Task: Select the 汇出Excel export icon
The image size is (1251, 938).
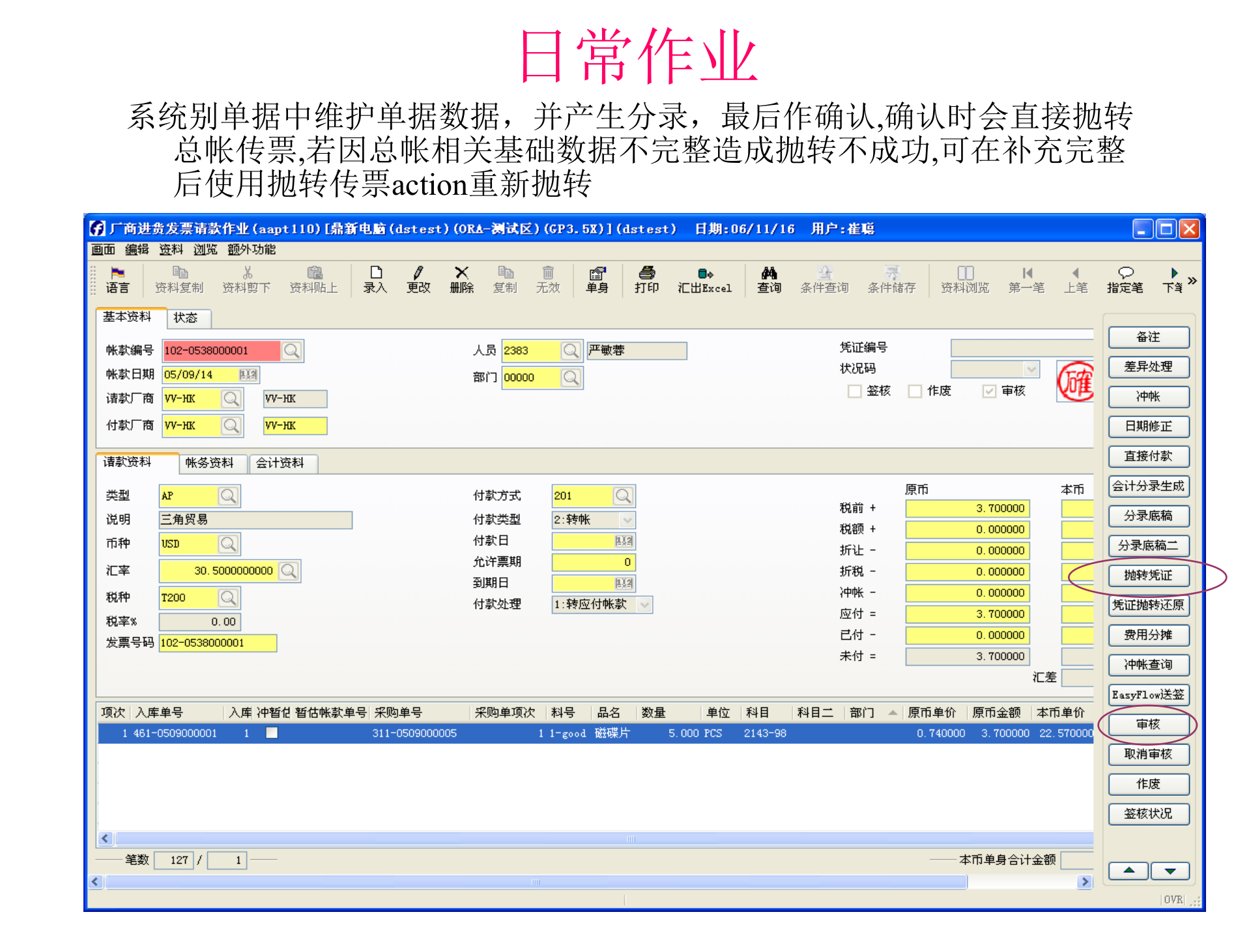Action: coord(704,279)
